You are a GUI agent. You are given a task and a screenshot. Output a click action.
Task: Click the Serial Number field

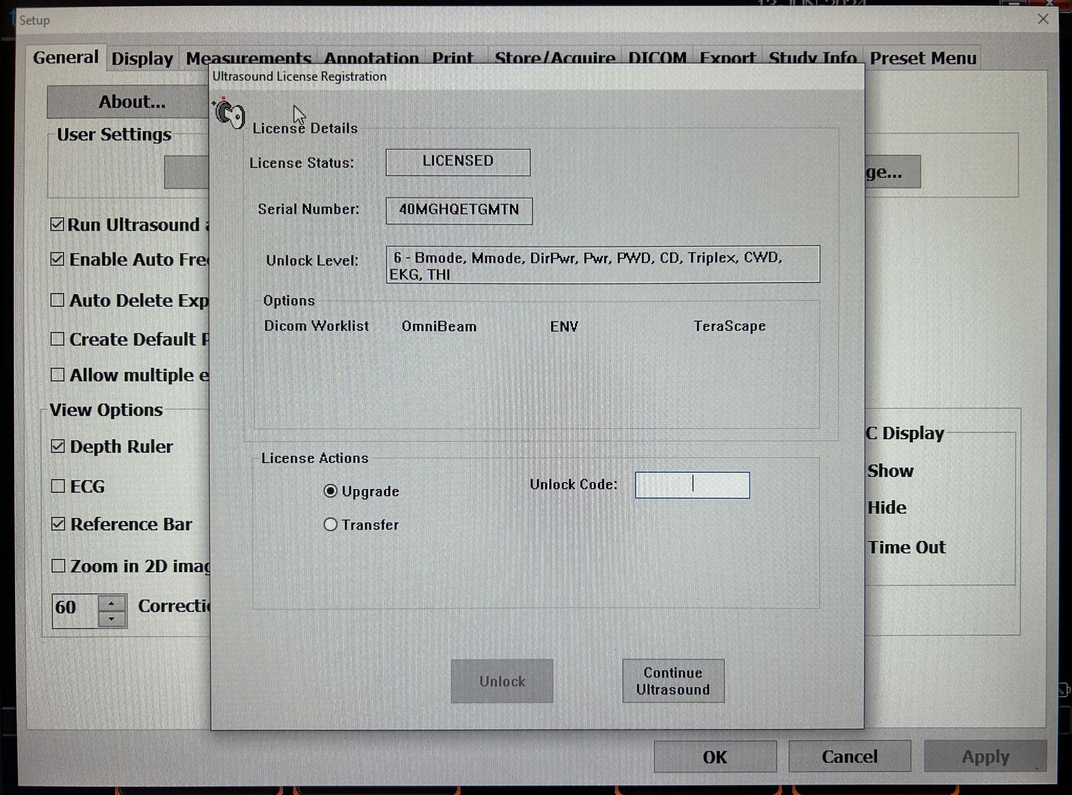point(458,210)
